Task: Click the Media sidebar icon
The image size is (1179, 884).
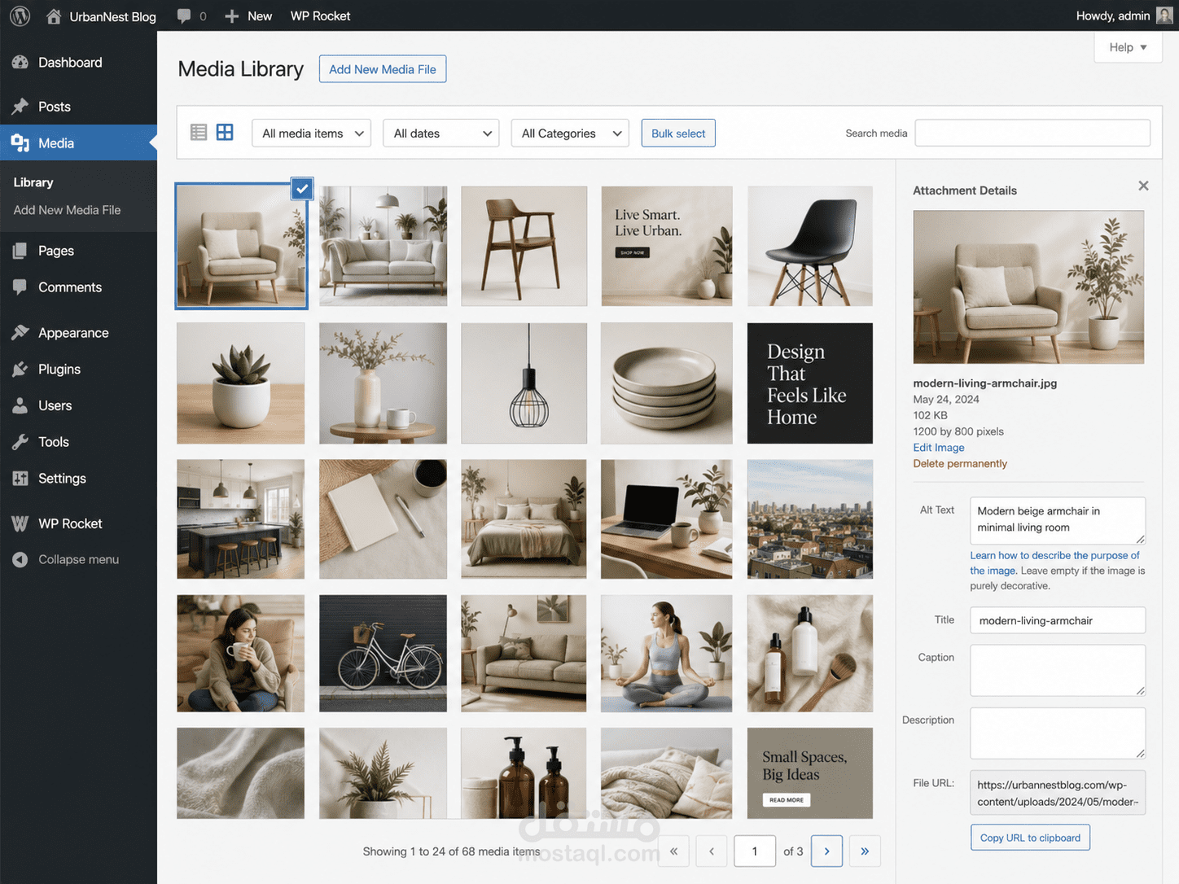Action: tap(20, 143)
